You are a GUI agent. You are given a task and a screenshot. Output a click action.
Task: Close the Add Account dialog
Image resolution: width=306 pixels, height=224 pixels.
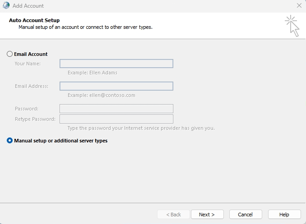pyautogui.click(x=299, y=6)
